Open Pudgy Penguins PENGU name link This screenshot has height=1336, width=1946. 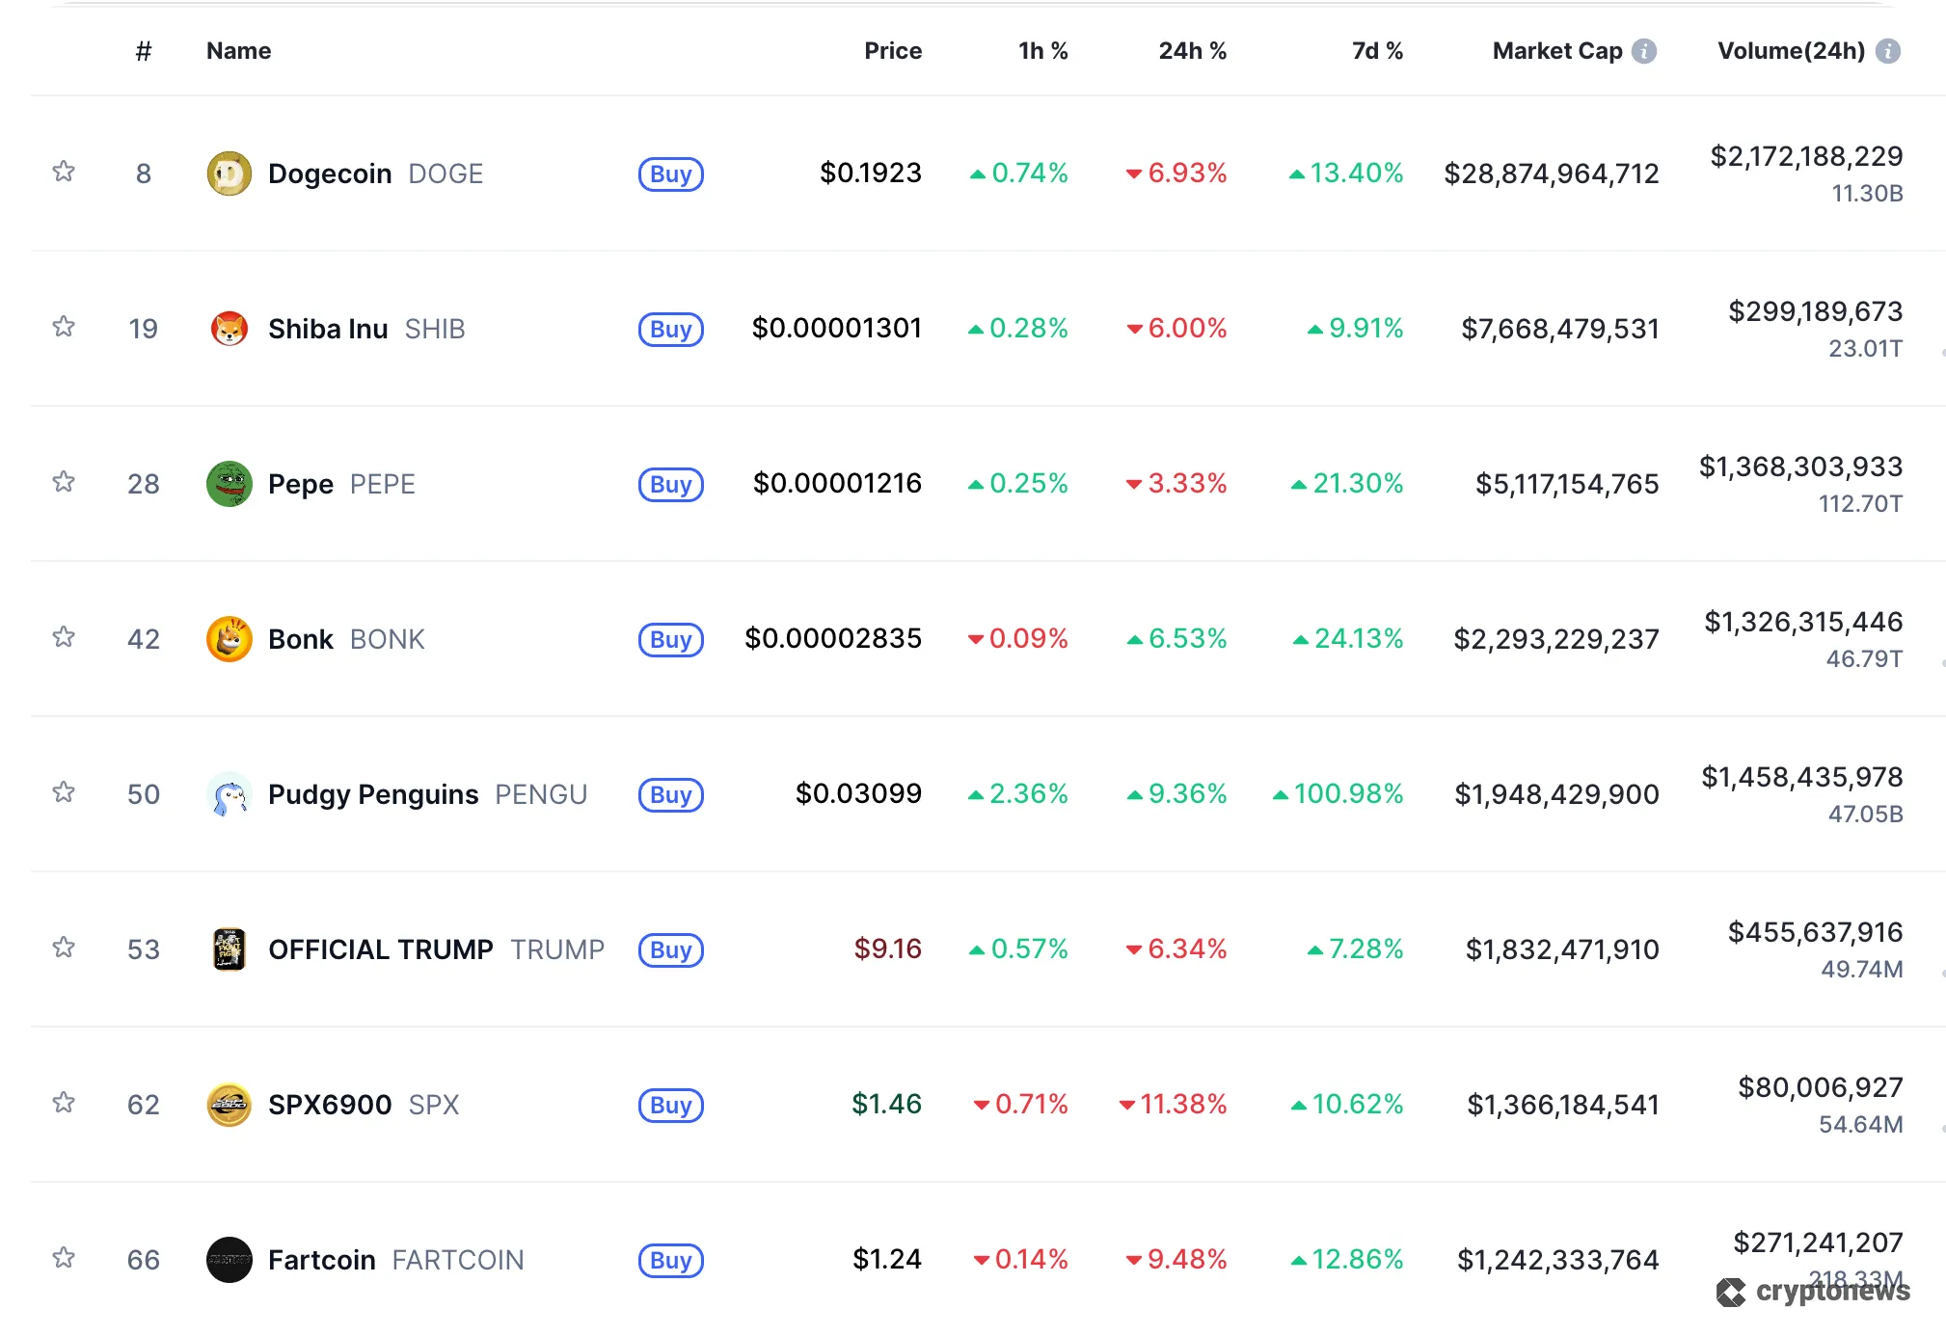(427, 794)
